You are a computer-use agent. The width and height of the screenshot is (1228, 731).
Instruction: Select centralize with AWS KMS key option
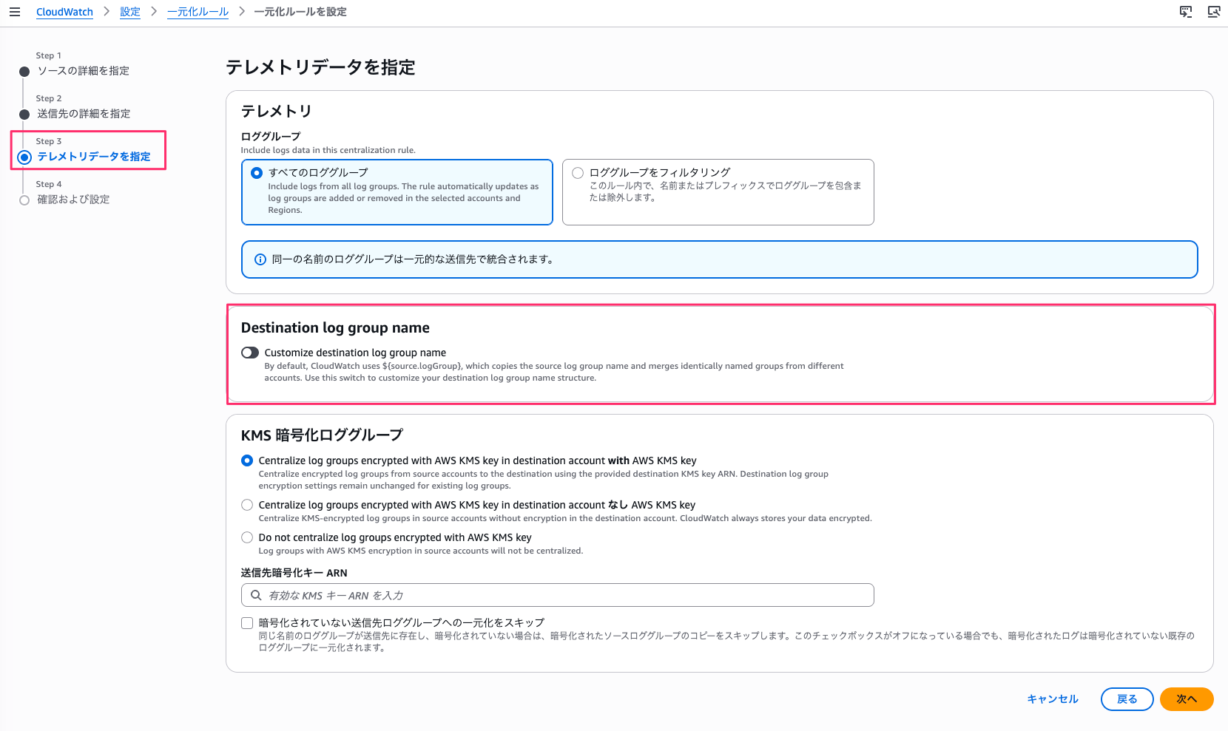coord(247,460)
